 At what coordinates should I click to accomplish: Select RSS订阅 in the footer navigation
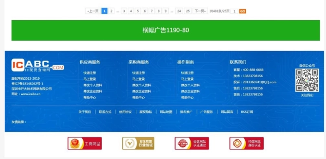pyautogui.click(x=247, y=112)
